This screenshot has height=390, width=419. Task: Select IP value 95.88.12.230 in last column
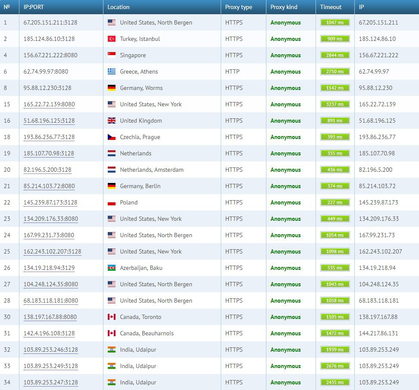pyautogui.click(x=376, y=88)
